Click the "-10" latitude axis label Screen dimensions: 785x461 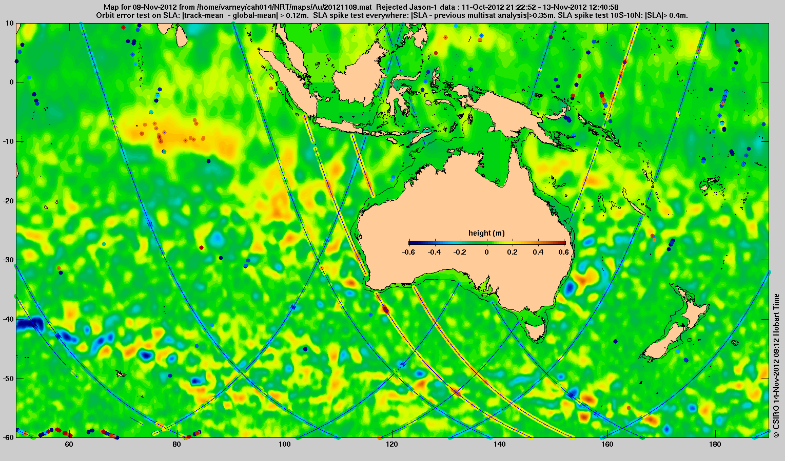[x=8, y=141]
